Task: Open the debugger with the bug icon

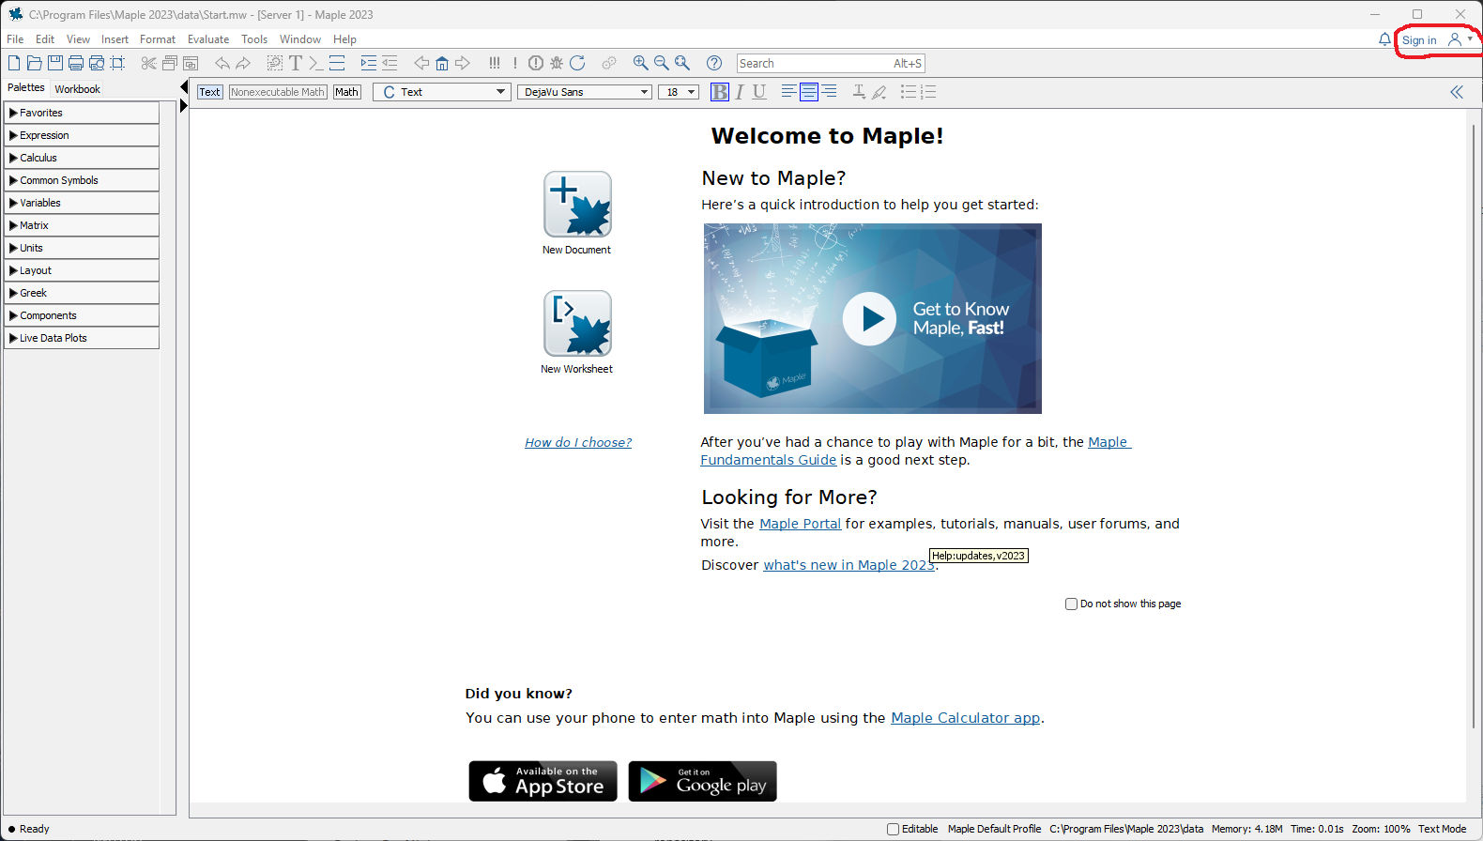Action: (557, 63)
